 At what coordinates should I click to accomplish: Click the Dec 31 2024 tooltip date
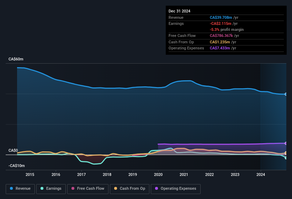pos(179,11)
